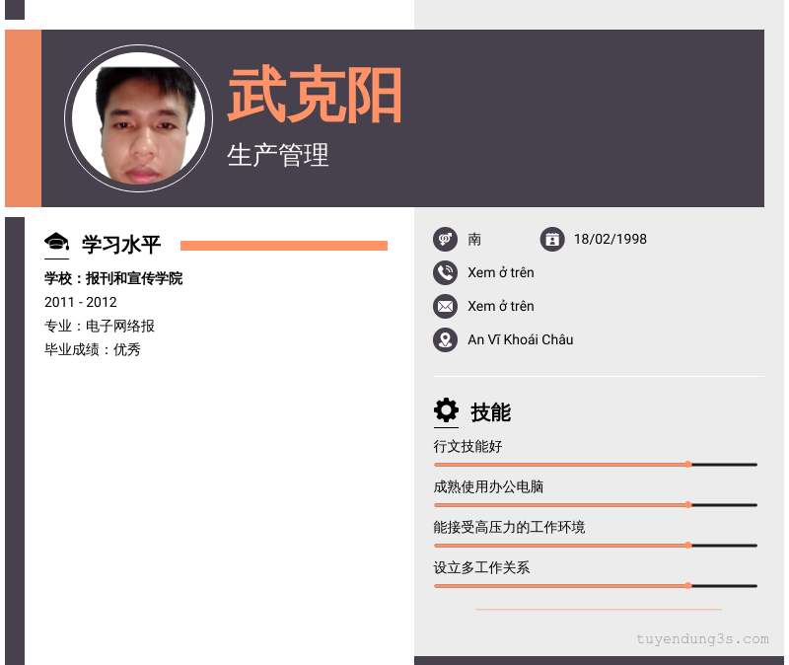Screen dimensions: 789x665
Task: Click the location pin address icon
Action: 446,339
